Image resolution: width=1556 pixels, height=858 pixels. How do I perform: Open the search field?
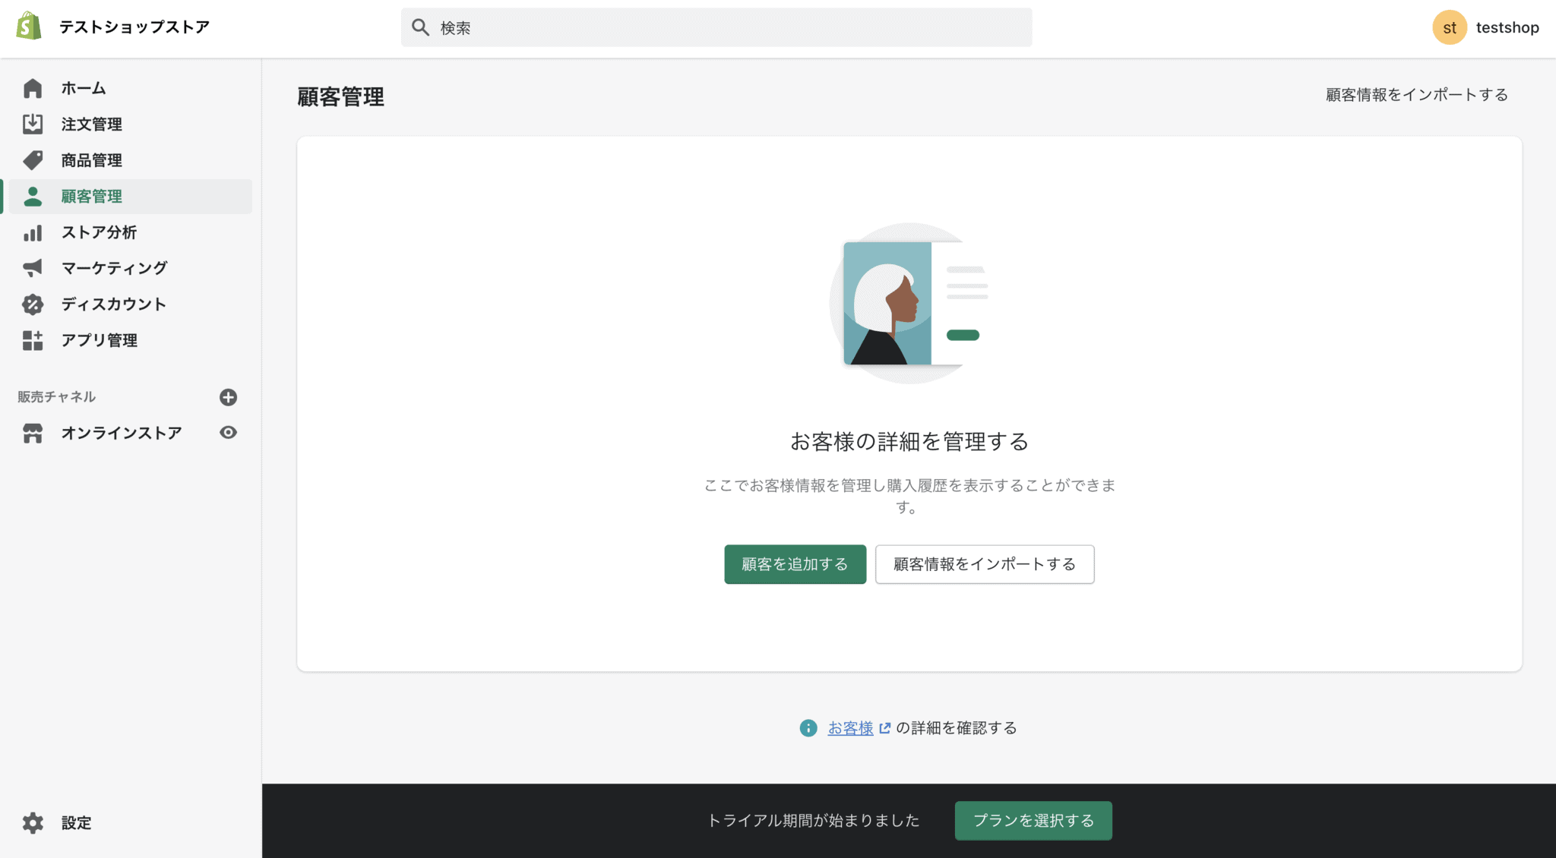tap(716, 27)
